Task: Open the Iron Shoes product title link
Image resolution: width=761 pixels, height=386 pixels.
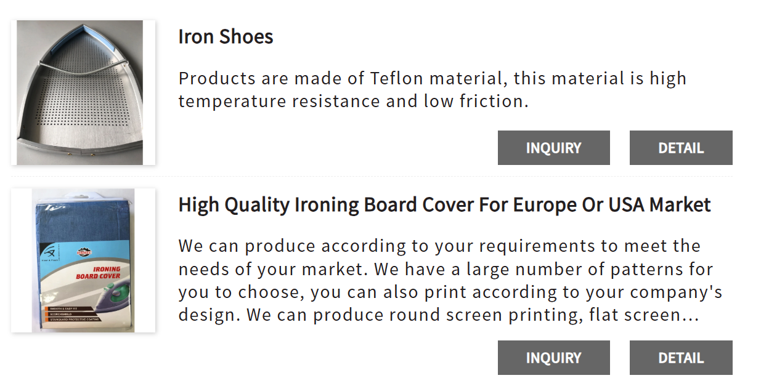Action: 226,36
